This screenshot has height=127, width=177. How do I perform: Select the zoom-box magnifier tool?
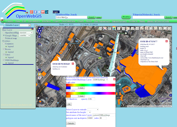[40, 78]
